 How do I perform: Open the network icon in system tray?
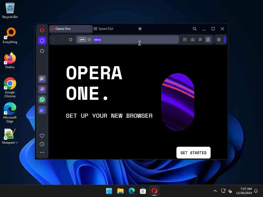click(223, 191)
